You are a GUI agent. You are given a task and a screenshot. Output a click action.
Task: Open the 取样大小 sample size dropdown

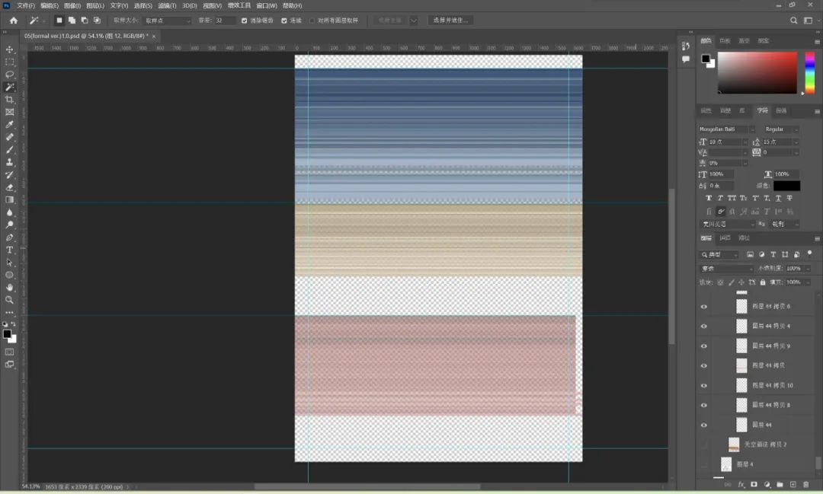tap(168, 21)
